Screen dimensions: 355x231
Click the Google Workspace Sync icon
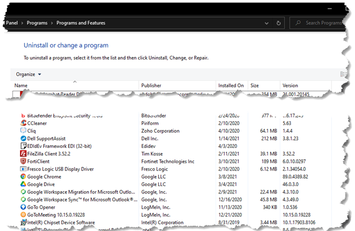click(x=23, y=200)
